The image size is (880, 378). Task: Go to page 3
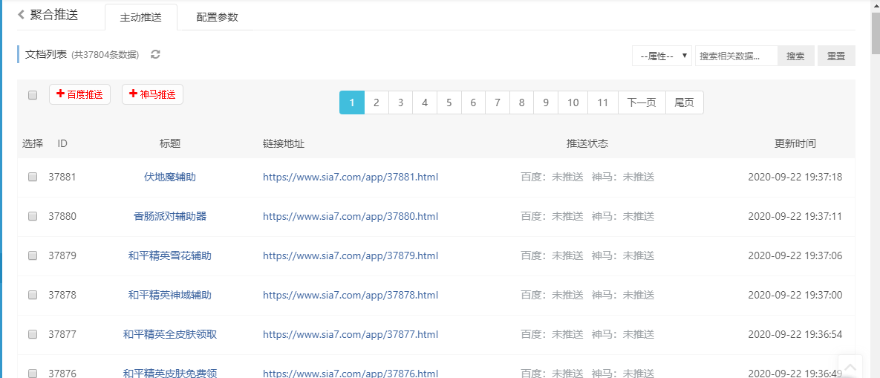[x=401, y=102]
